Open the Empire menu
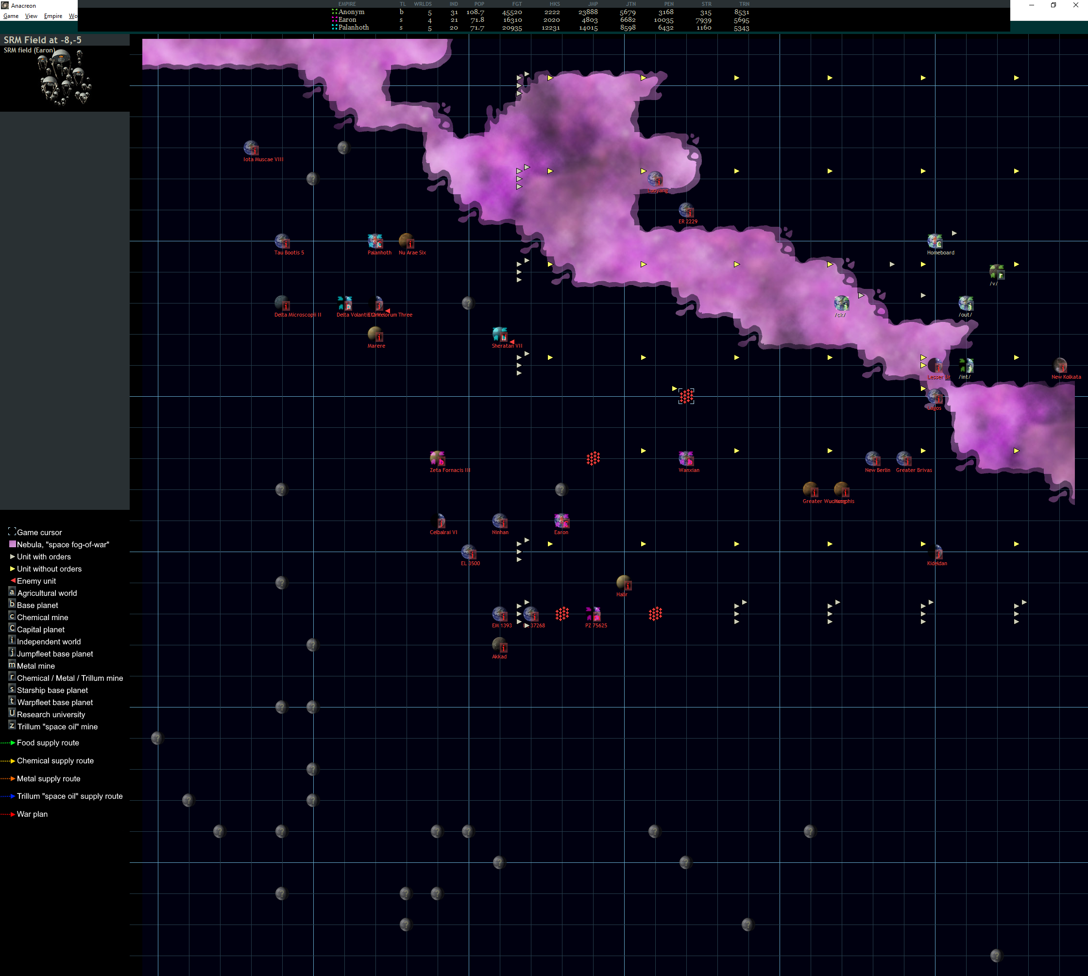1088x976 pixels. tap(53, 16)
